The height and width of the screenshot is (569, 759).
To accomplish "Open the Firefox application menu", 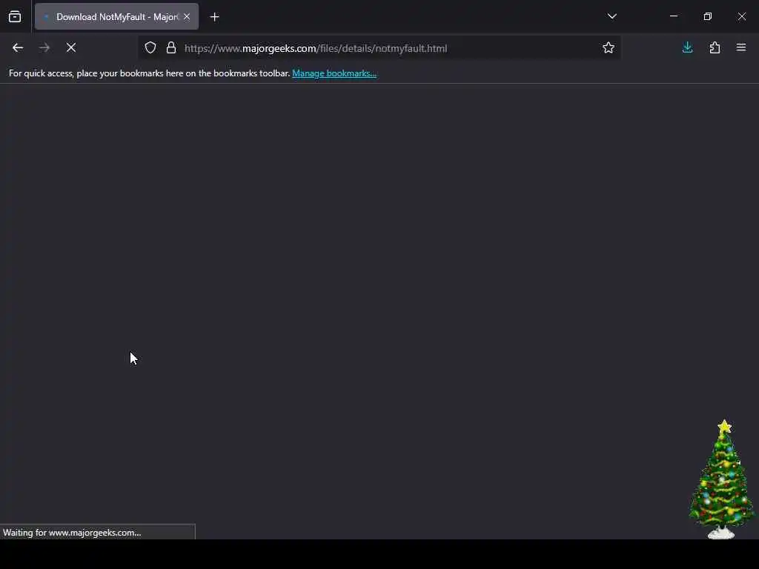I will 741,48.
